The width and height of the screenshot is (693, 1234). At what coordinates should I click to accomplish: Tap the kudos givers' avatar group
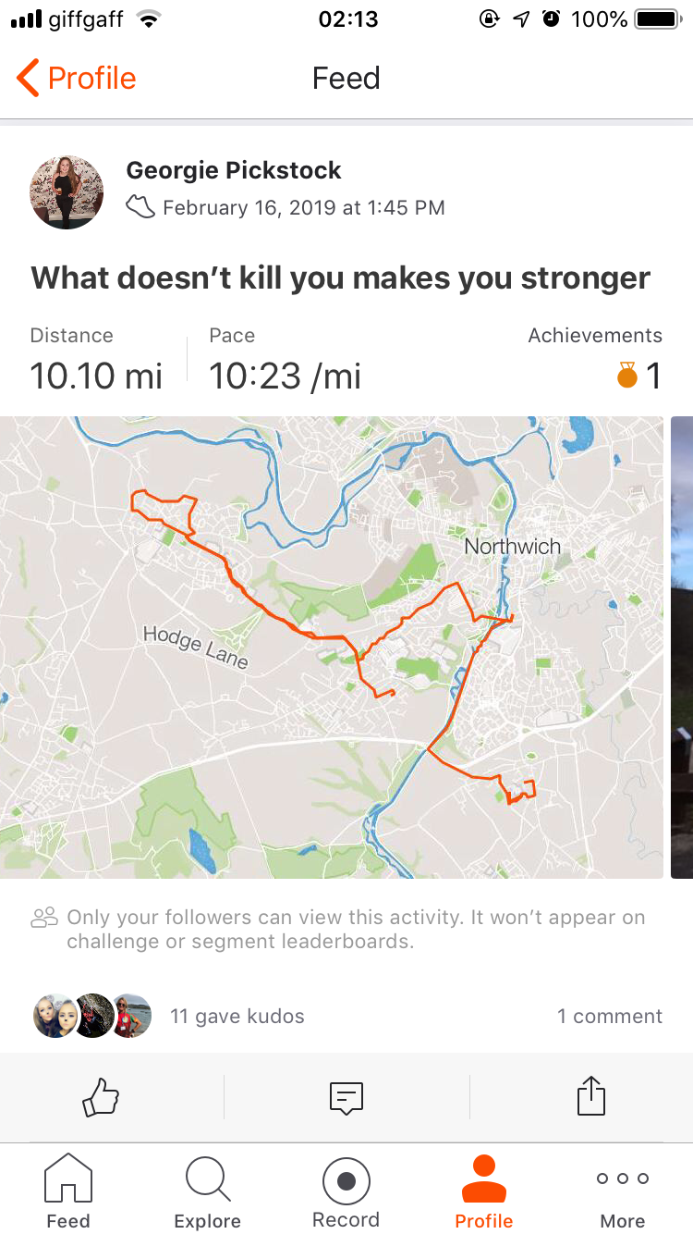pos(92,1016)
